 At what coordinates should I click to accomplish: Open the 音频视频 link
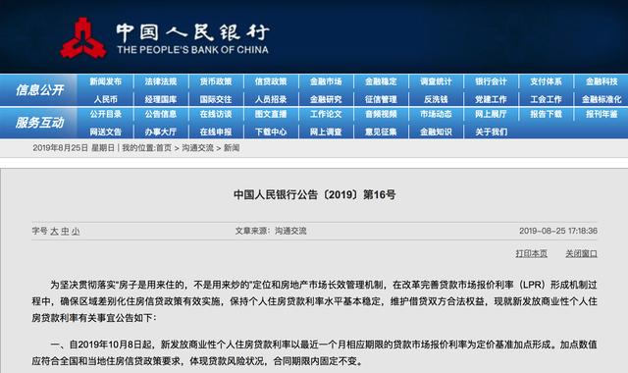(x=381, y=114)
